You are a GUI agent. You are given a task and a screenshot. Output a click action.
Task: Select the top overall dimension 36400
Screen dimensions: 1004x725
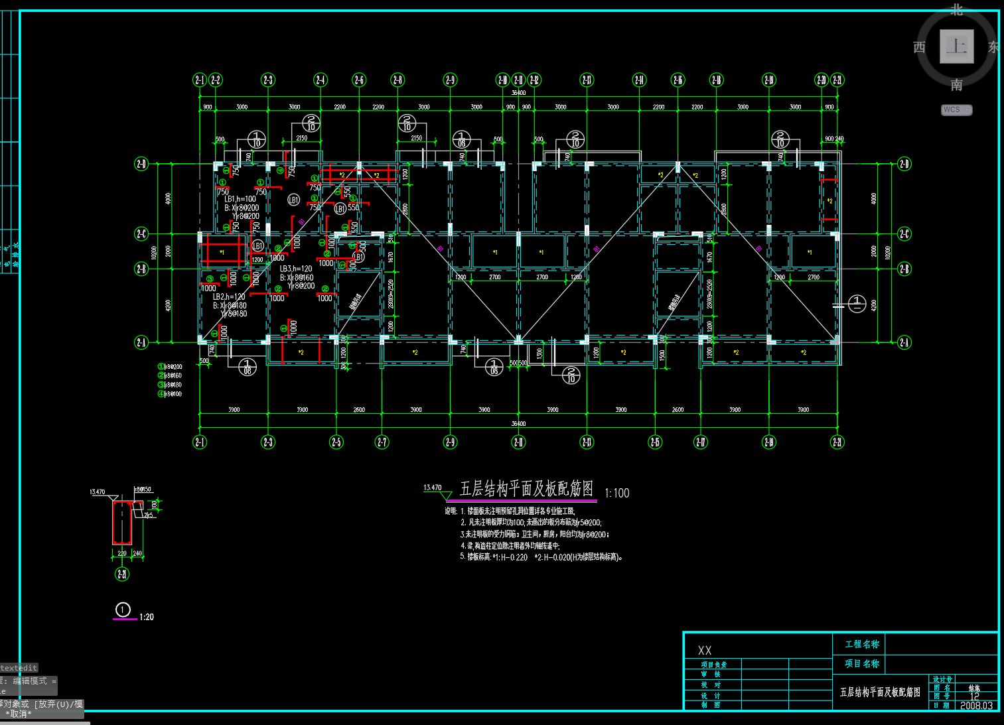point(518,93)
